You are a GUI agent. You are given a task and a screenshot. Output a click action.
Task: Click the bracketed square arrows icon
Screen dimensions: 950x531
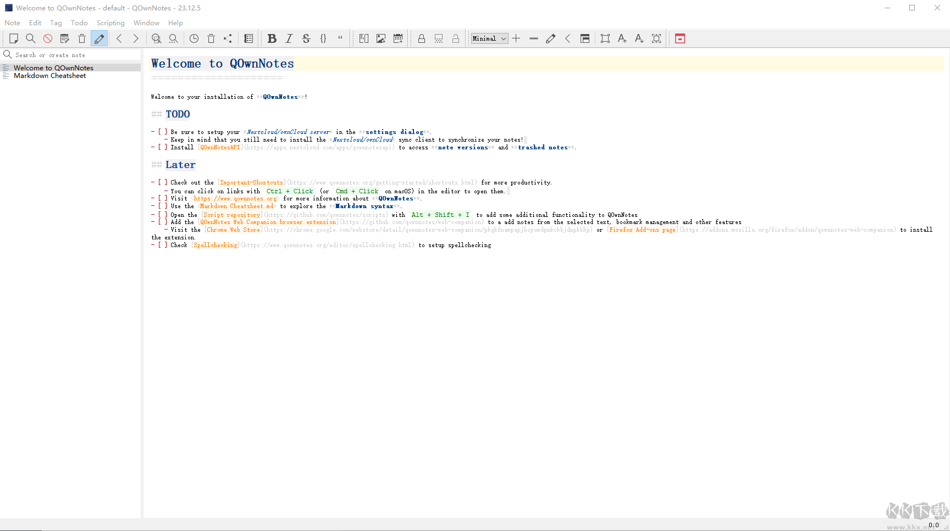[656, 38]
